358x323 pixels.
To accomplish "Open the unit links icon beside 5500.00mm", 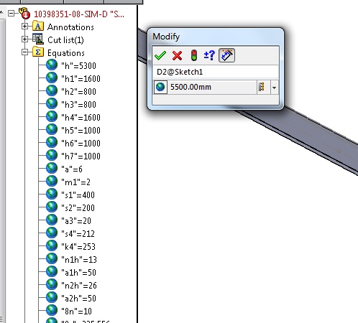I will (262, 87).
